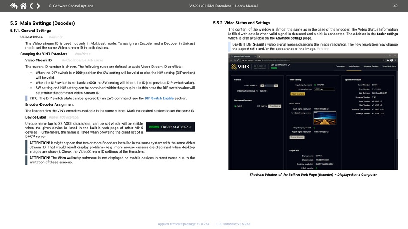Decrease Video Stream Id with the down arrow
This screenshot has width=408, height=229.
(262, 85)
